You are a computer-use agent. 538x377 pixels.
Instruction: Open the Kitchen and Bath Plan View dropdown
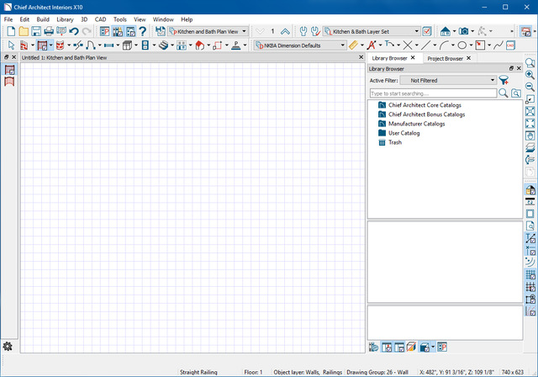pos(208,31)
